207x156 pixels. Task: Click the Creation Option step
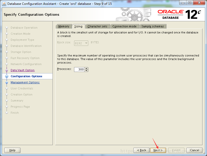click(x=22, y=94)
